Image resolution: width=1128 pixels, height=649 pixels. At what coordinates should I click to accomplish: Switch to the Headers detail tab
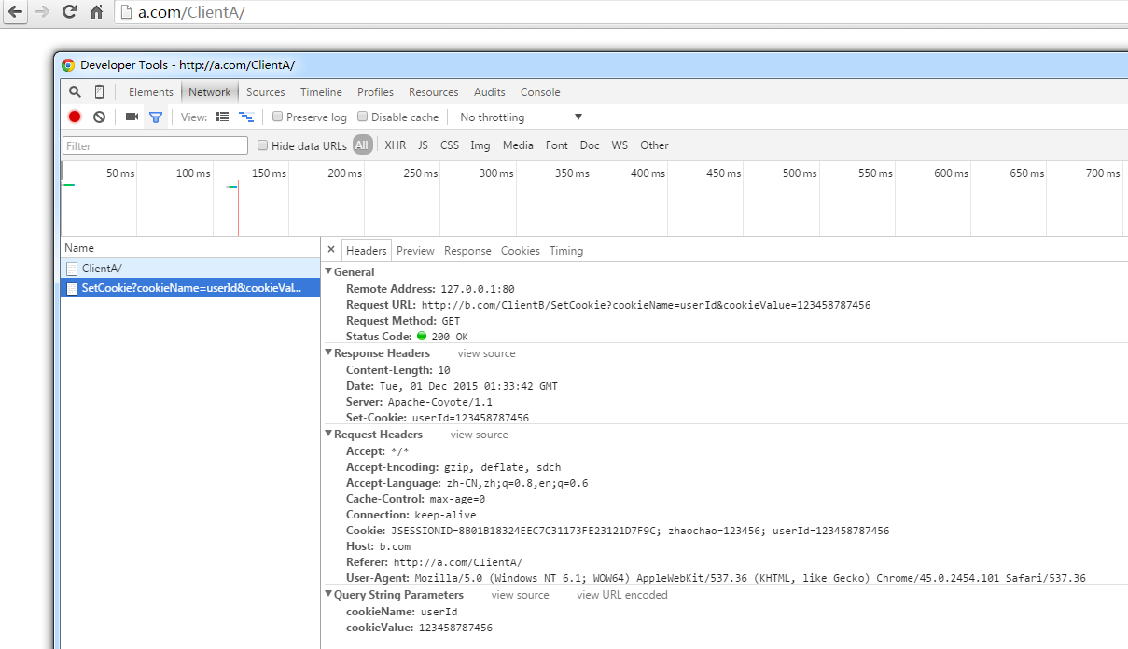367,250
